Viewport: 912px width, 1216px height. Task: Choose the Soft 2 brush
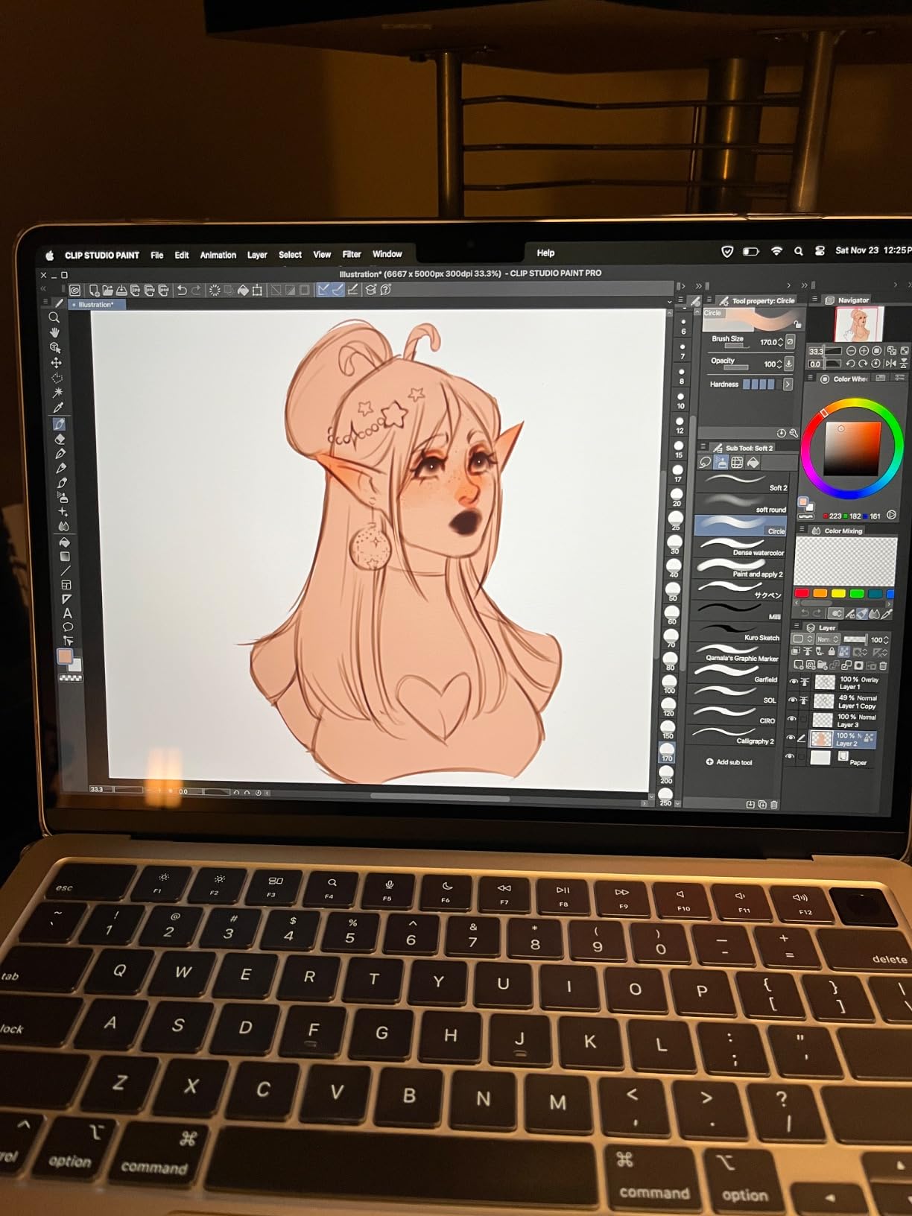(741, 482)
